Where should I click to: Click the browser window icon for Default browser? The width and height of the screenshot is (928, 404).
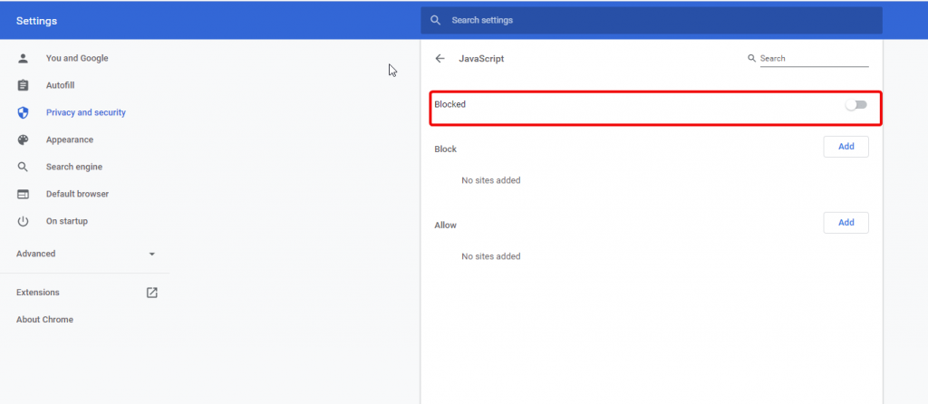pos(23,194)
